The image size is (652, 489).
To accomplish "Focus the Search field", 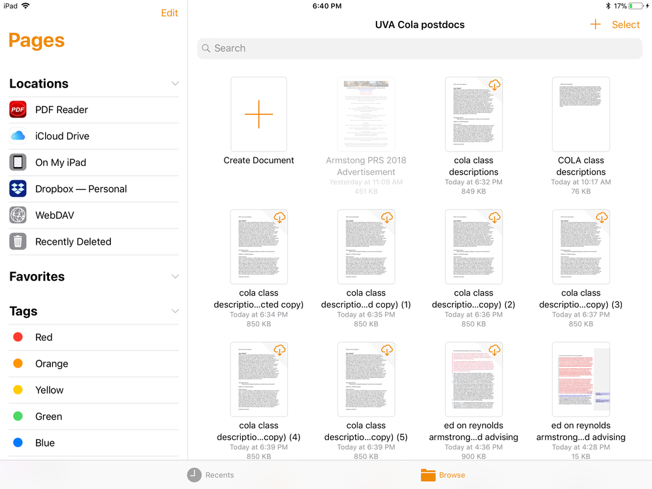I will pos(420,48).
